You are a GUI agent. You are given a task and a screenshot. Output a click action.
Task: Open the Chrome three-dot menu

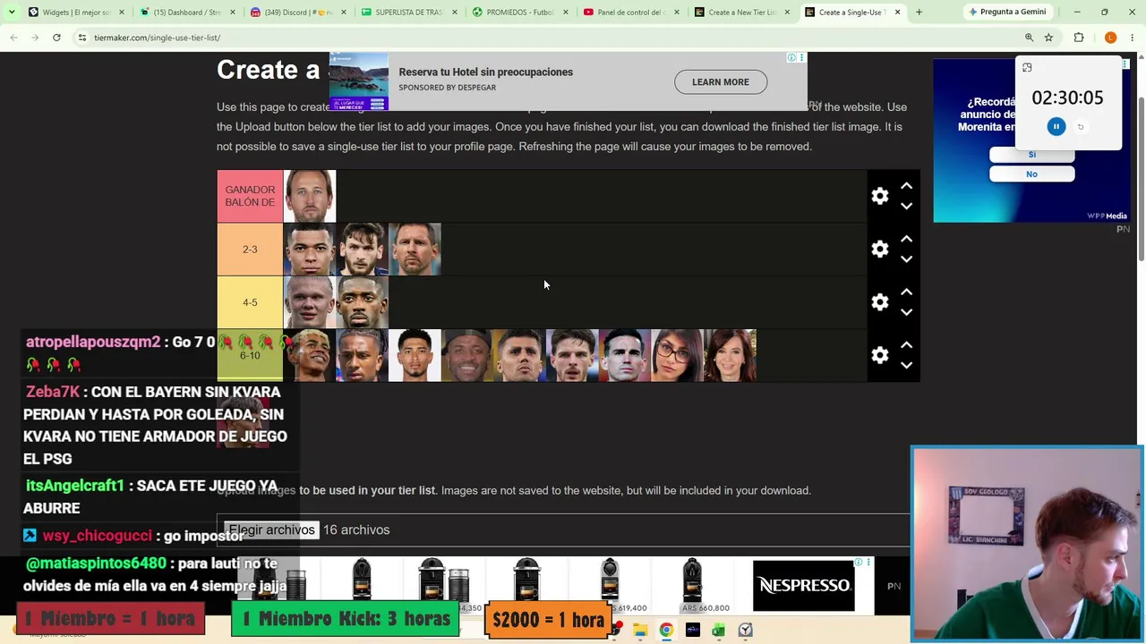[1133, 38]
